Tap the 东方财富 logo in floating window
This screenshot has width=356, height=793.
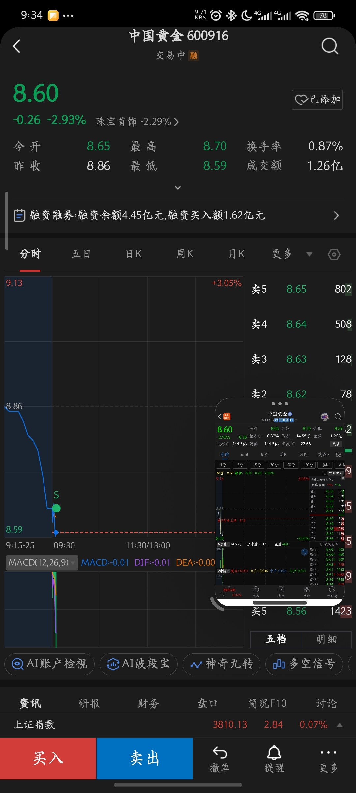point(227,417)
